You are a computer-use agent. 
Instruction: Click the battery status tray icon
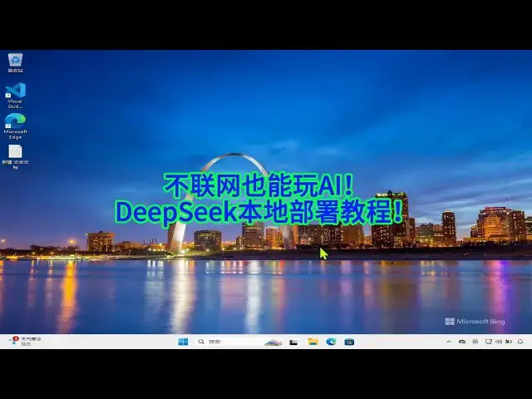tap(509, 342)
